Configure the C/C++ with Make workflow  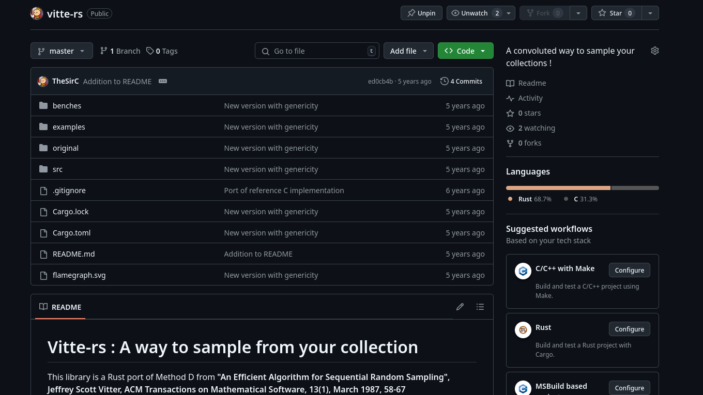629,270
